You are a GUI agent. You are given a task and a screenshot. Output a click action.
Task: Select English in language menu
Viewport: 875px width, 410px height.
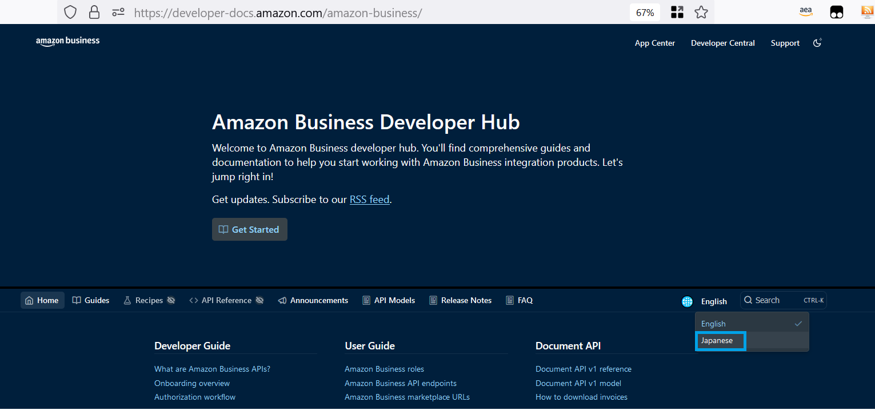click(x=752, y=324)
